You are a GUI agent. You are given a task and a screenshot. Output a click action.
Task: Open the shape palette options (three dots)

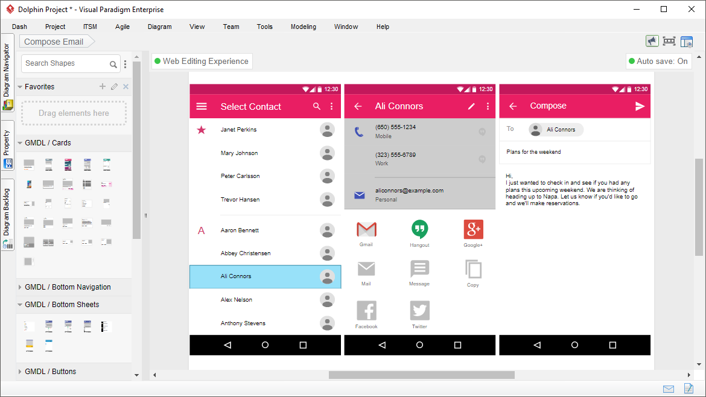pos(125,65)
